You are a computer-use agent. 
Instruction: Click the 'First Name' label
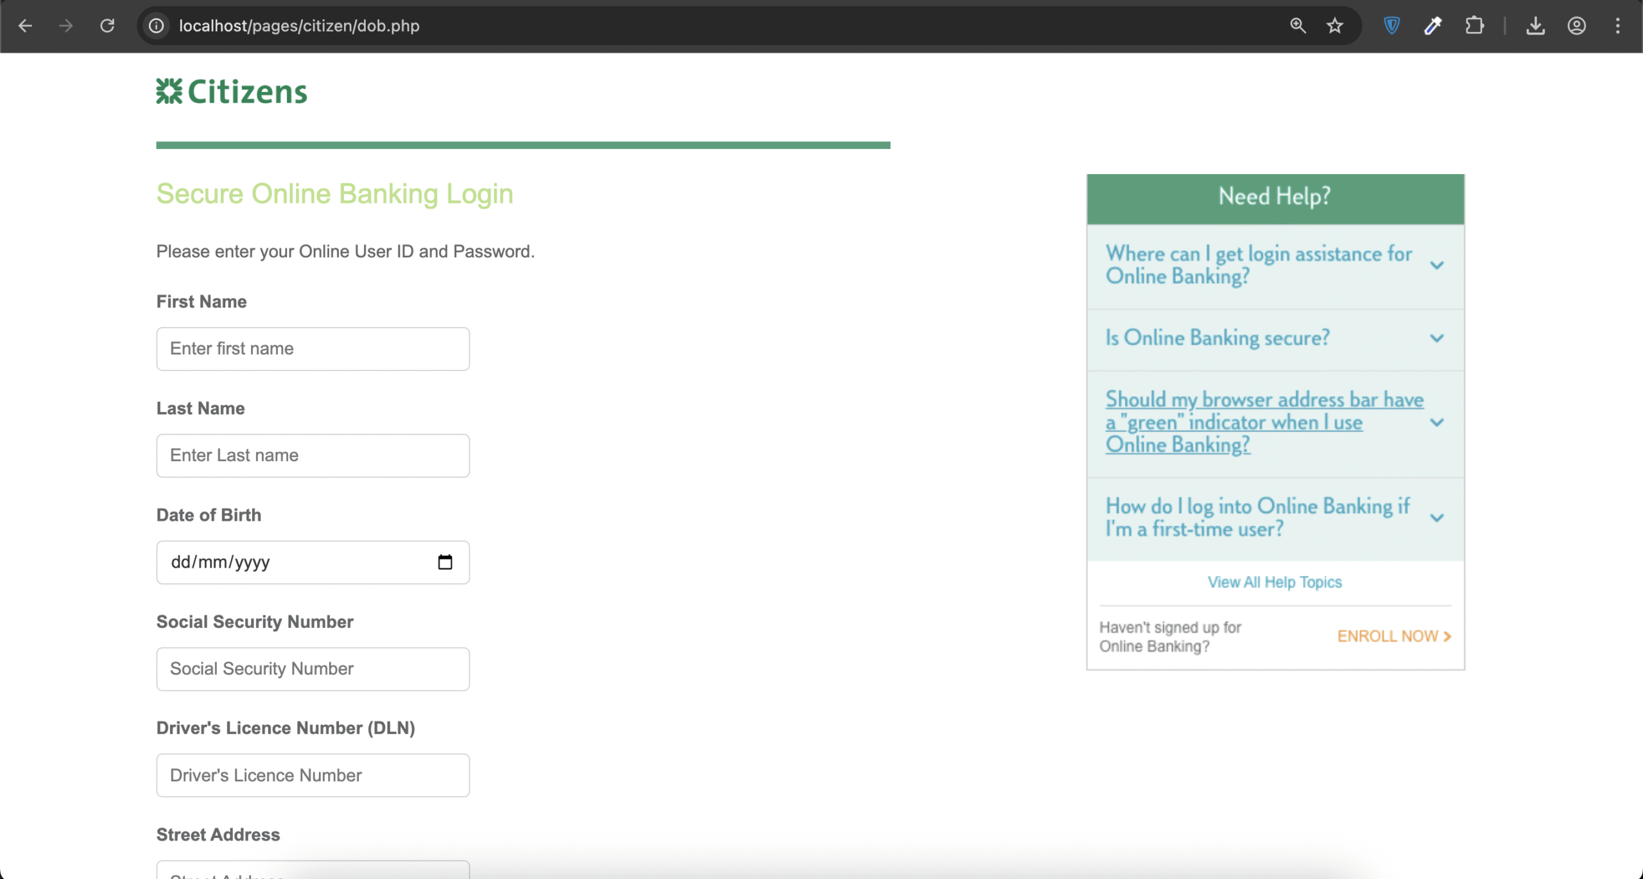202,302
